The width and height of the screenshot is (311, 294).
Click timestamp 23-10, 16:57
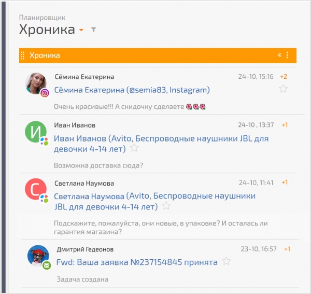[259, 249]
